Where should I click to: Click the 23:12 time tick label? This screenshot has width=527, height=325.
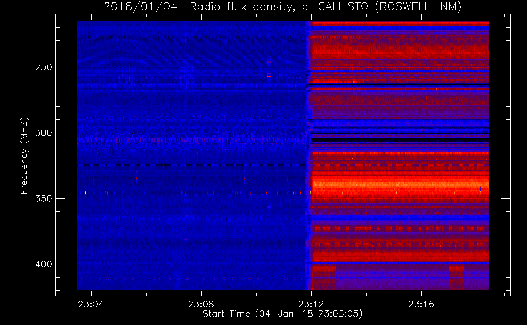coord(311,304)
